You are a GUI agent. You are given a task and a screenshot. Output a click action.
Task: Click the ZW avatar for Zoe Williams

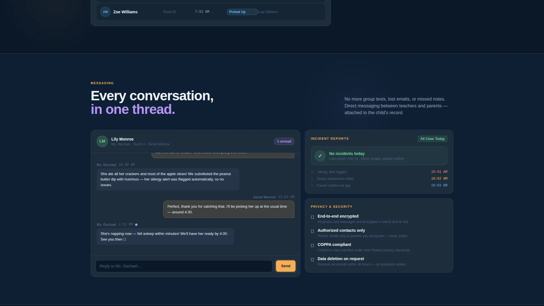pyautogui.click(x=105, y=12)
